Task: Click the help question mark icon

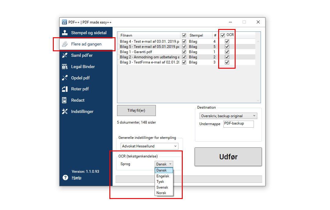Action: [x=65, y=178]
